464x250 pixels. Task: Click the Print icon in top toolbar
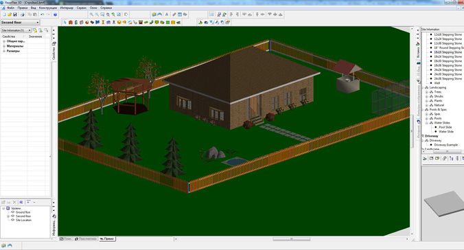pyautogui.click(x=23, y=14)
